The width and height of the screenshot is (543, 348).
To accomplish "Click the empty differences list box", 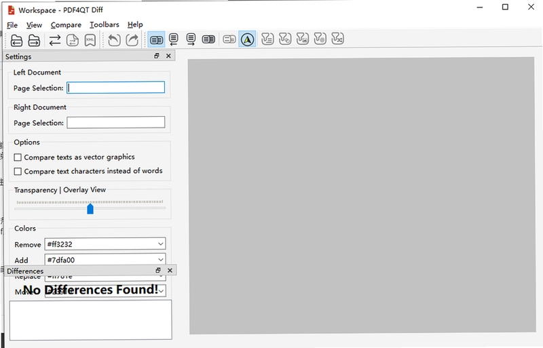I will (90, 320).
